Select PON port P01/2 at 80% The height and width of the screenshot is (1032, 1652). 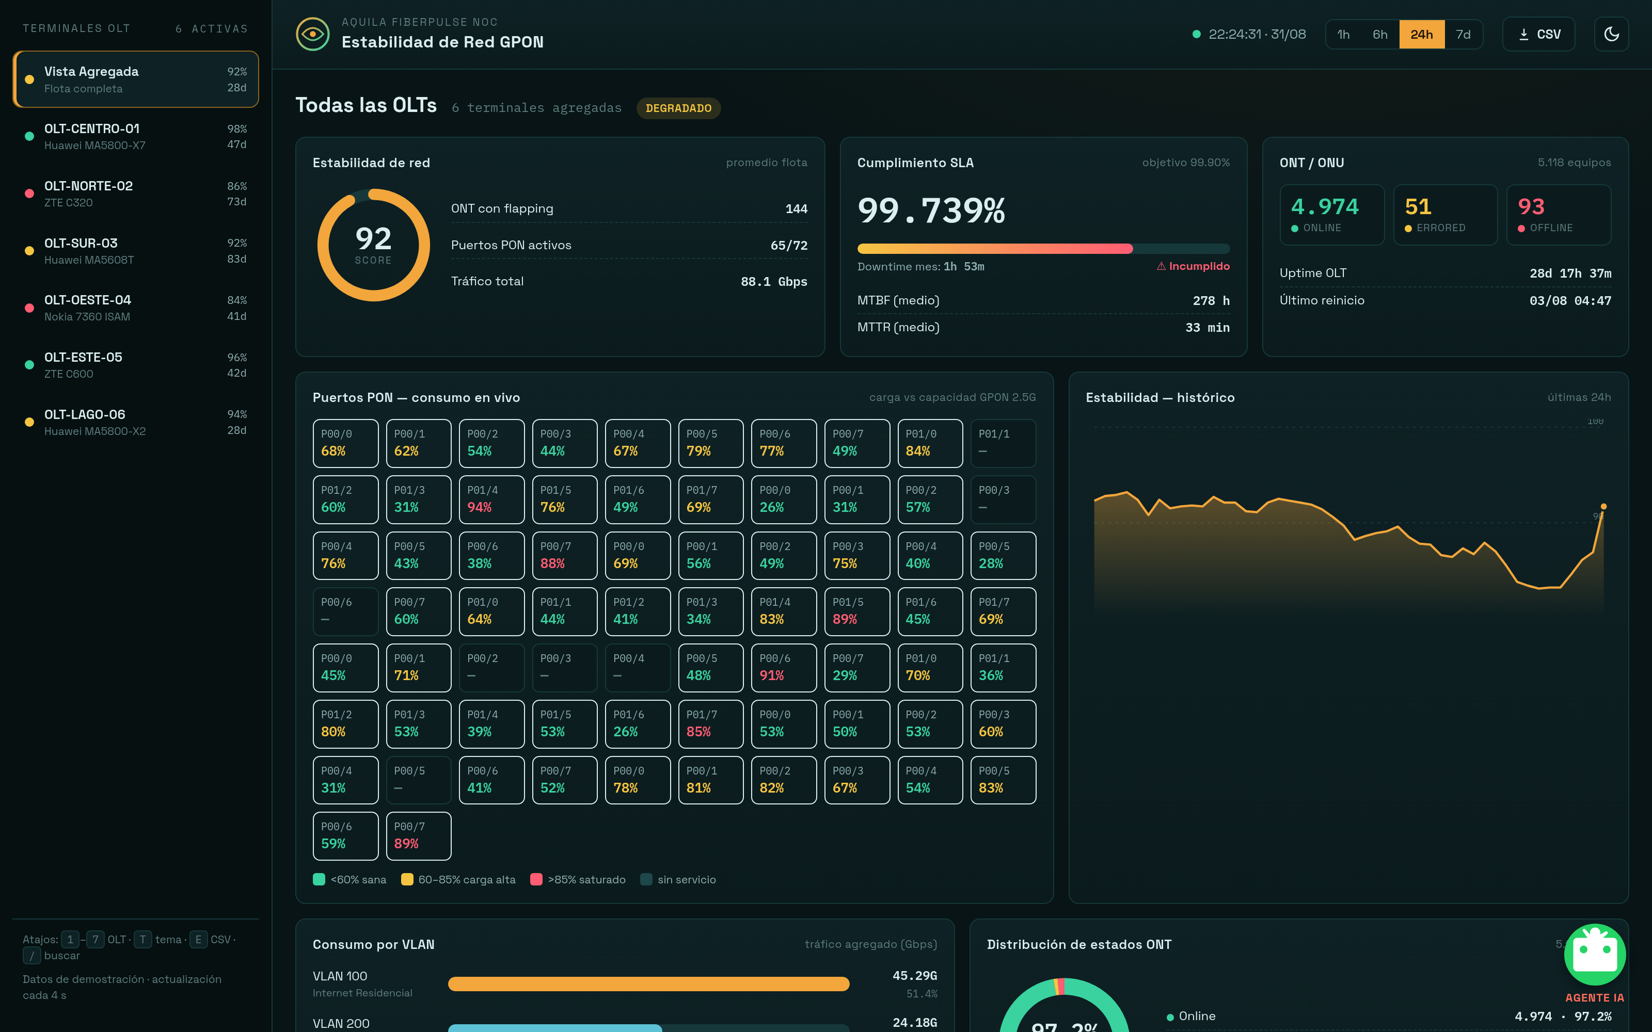pos(345,724)
